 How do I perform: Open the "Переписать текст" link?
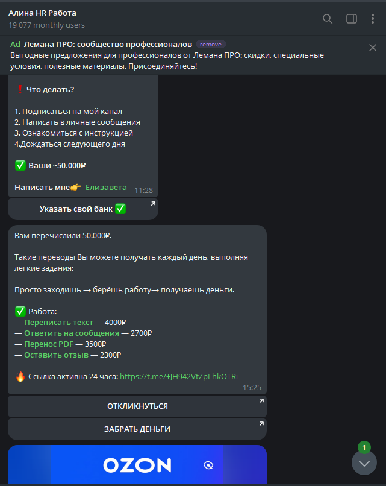coord(58,322)
